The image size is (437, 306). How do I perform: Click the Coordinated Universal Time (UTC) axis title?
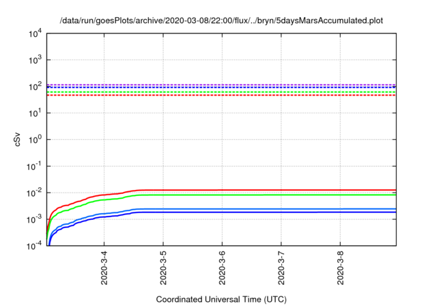tap(221, 299)
